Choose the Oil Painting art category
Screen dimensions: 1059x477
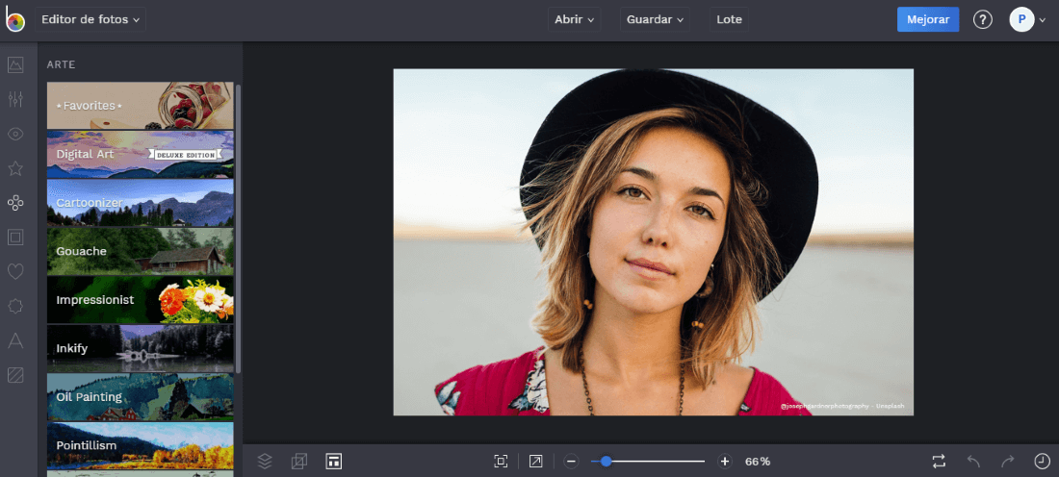pyautogui.click(x=141, y=396)
